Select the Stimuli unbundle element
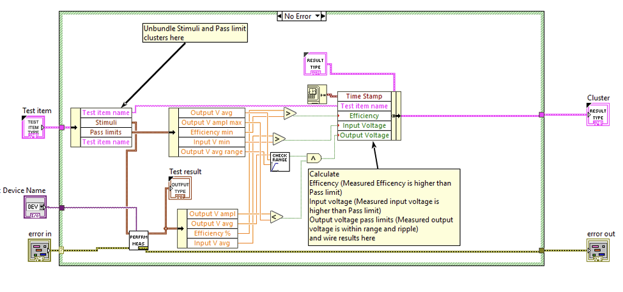623x292 pixels. pyautogui.click(x=105, y=123)
